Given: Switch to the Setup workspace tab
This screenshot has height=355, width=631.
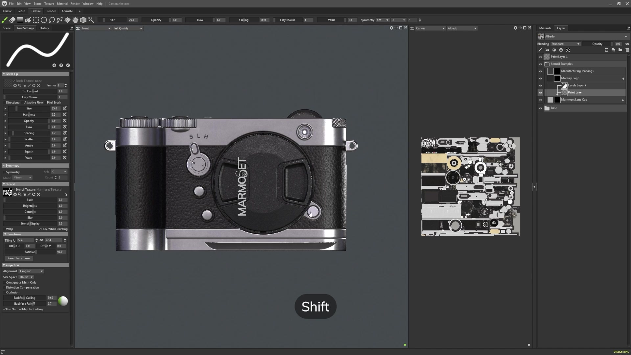Looking at the screenshot, I should coord(21,11).
